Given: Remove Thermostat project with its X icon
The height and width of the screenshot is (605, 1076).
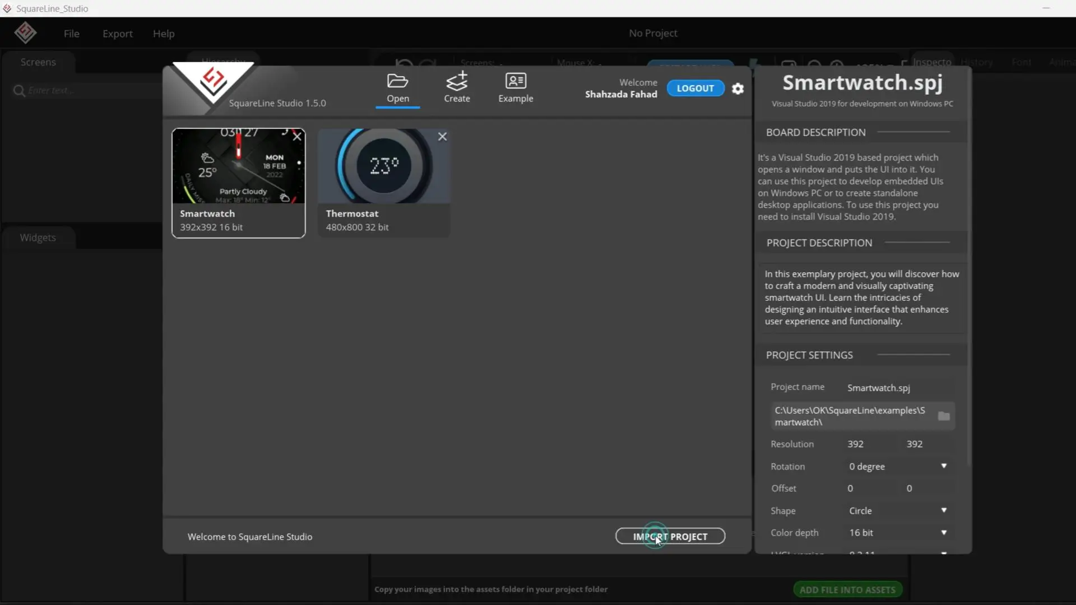Looking at the screenshot, I should [x=442, y=136].
